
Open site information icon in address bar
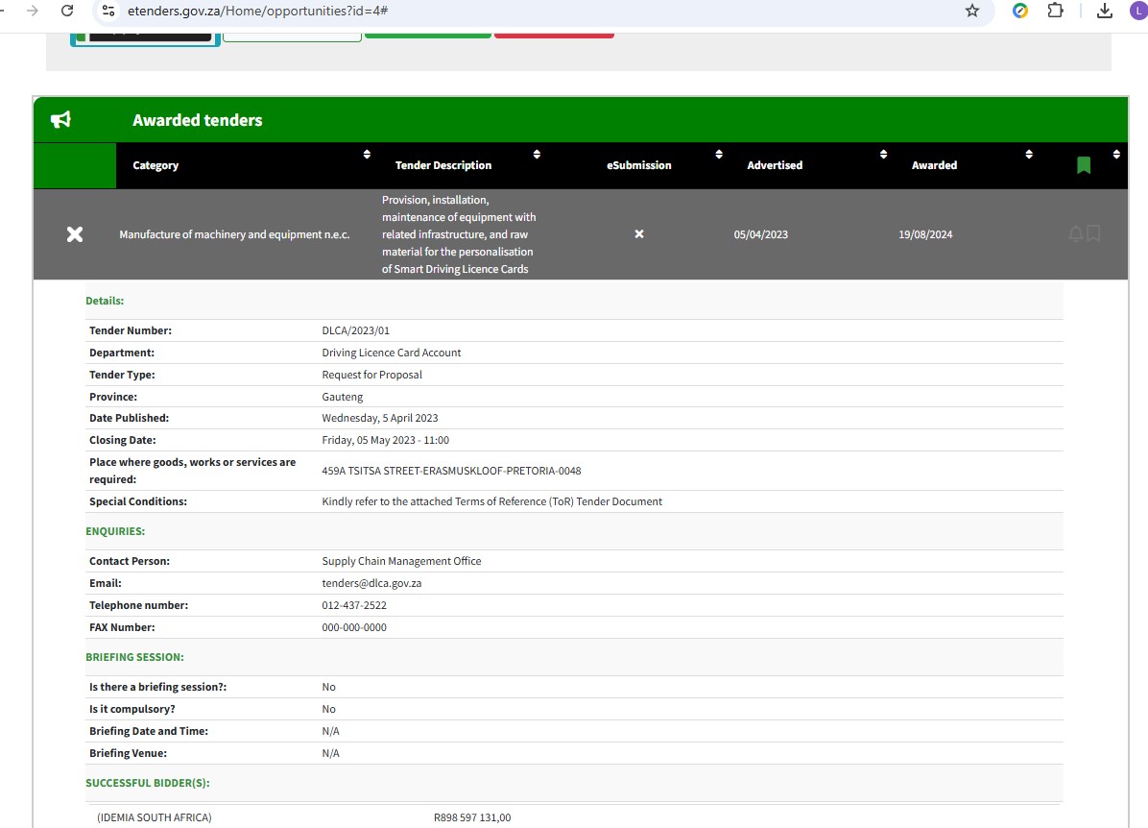pyautogui.click(x=108, y=11)
